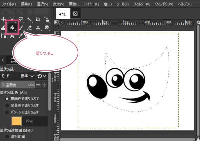This screenshot has height=141, width=200.
Task: Toggle Quick Mask at the canvas bottom-left corner
Action: point(56,139)
